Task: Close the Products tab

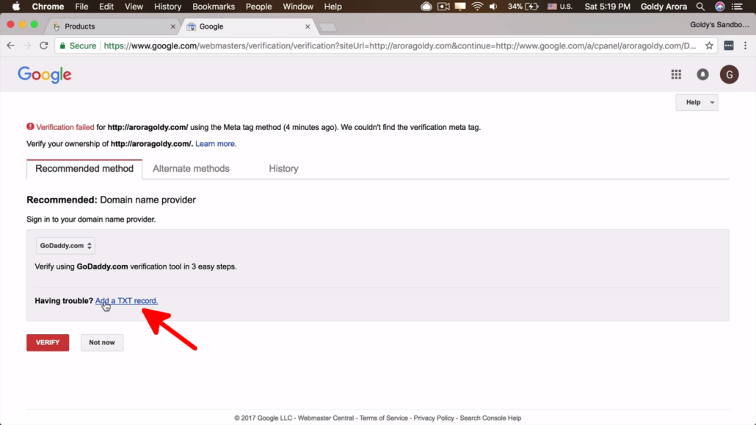Action: 172,26
